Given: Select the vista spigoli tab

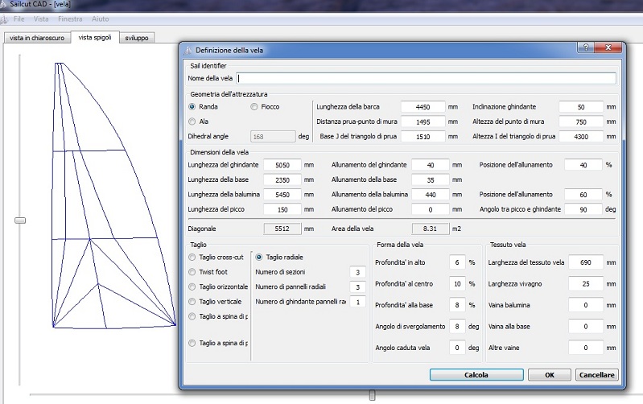Looking at the screenshot, I should click(x=95, y=37).
